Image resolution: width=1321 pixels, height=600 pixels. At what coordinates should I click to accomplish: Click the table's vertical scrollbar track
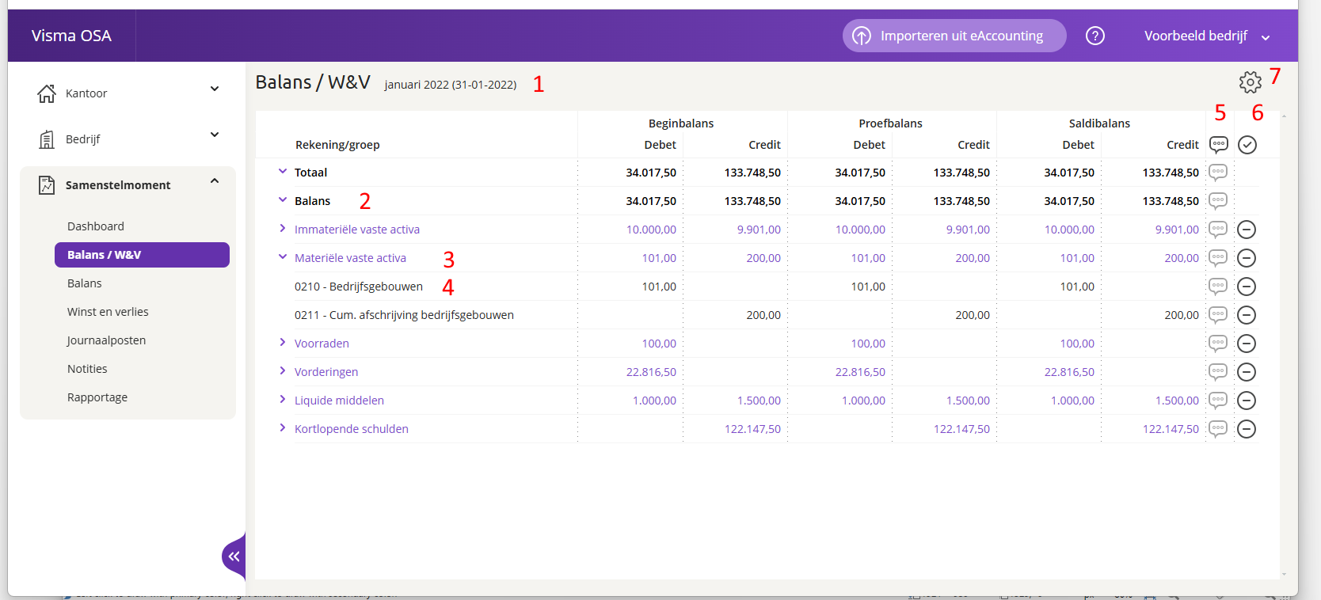[1284, 345]
